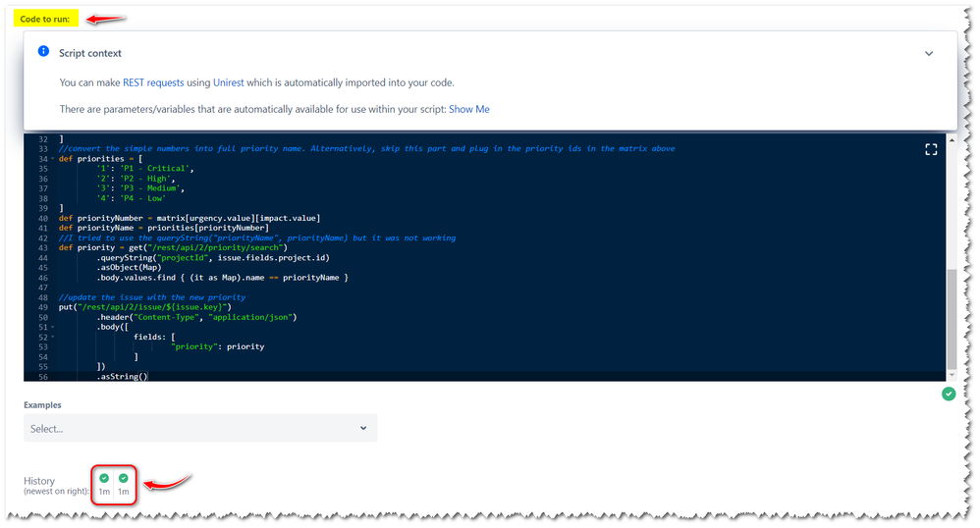Open the REST requests link
980x528 pixels.
click(153, 82)
